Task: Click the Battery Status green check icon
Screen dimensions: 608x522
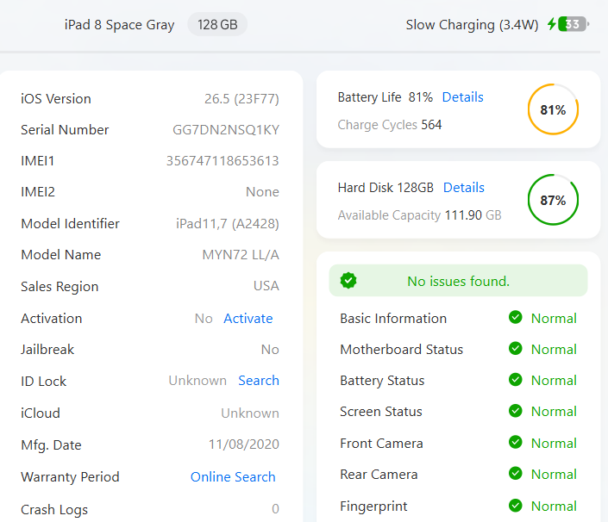Action: pyautogui.click(x=516, y=380)
